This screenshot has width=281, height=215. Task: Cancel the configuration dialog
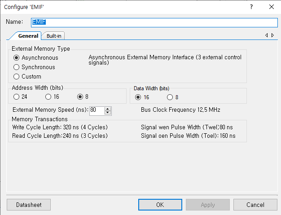[255, 205]
